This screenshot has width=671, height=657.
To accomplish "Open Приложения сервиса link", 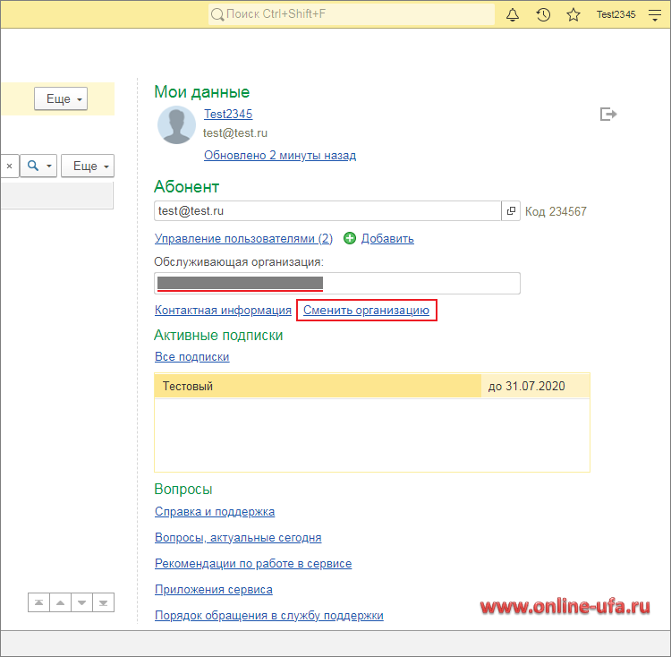I will coord(214,589).
